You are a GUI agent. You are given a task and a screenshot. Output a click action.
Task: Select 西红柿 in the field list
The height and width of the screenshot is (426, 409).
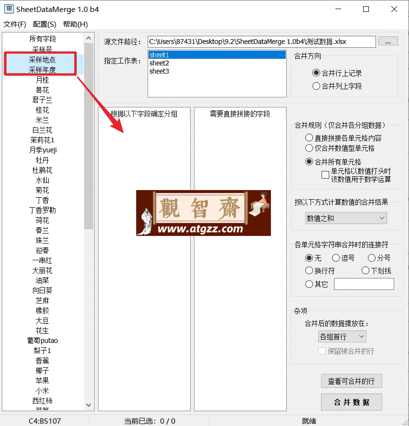pyautogui.click(x=43, y=401)
